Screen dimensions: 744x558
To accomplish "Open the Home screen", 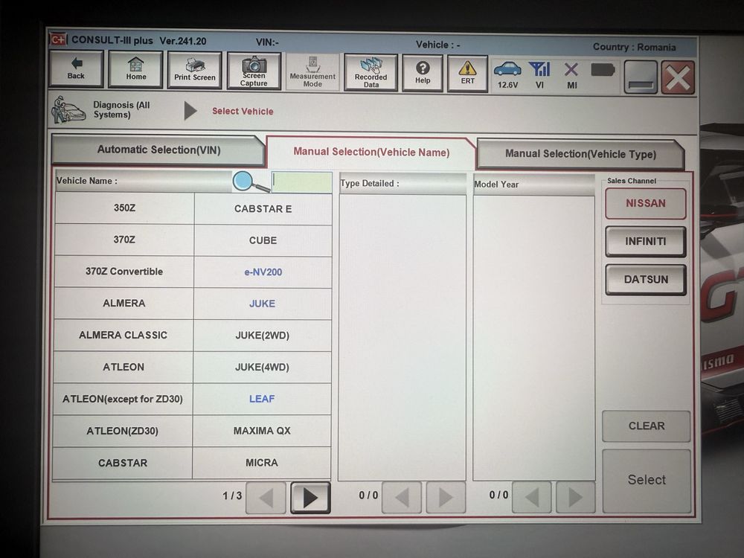I will click(135, 70).
